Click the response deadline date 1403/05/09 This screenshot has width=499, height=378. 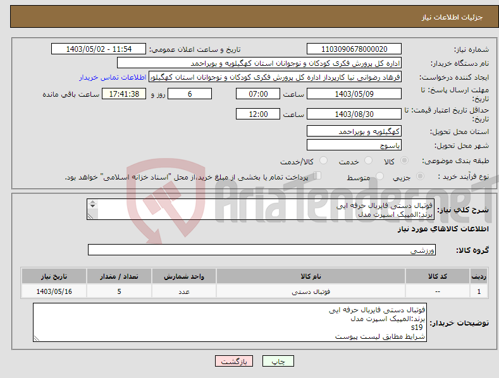[x=354, y=94]
